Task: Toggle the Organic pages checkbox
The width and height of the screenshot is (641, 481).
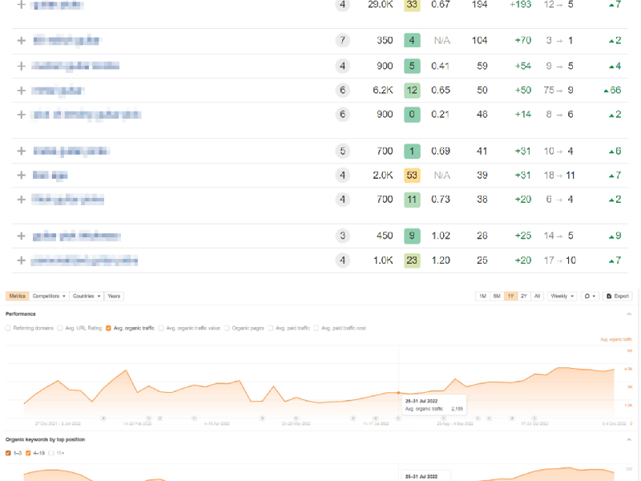Action: click(228, 328)
